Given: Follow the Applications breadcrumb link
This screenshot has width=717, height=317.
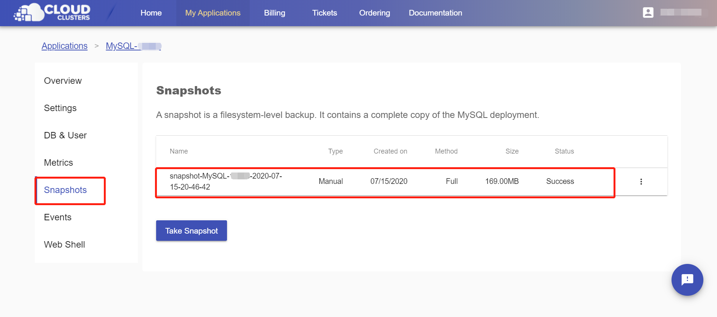Looking at the screenshot, I should tap(64, 46).
